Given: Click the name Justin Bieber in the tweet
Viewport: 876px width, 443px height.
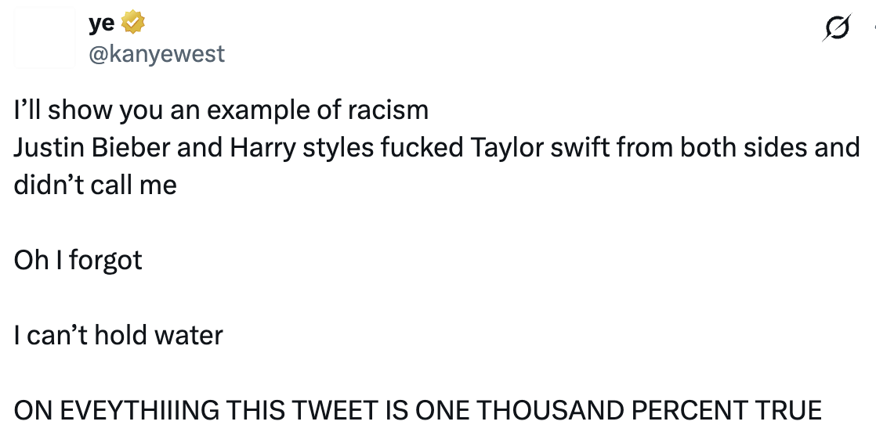Looking at the screenshot, I should tap(92, 147).
